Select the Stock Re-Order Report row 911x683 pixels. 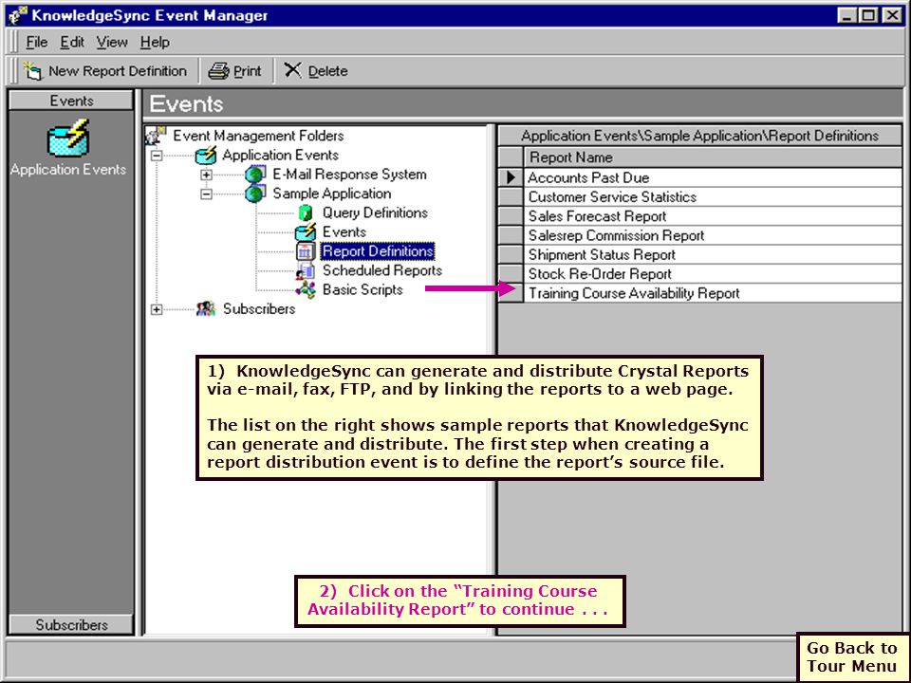point(713,273)
